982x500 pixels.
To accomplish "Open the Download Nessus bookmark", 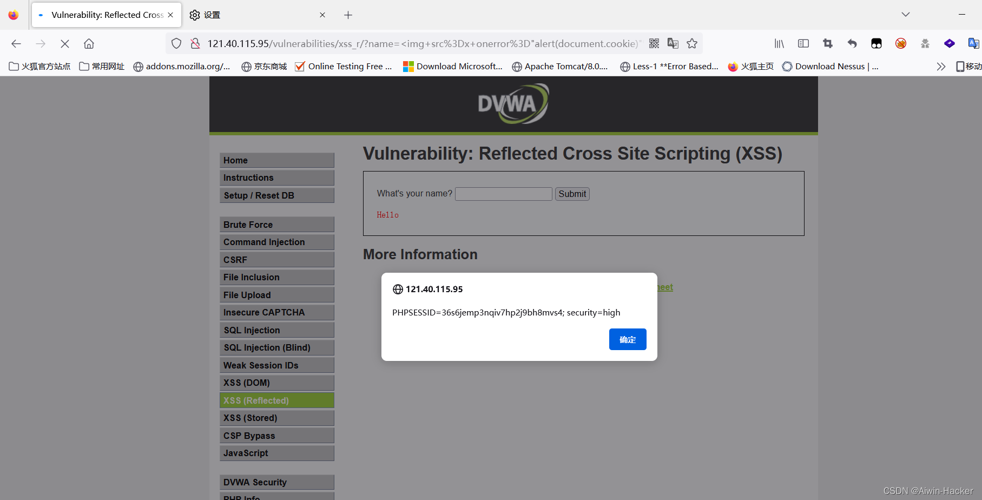I will click(831, 67).
